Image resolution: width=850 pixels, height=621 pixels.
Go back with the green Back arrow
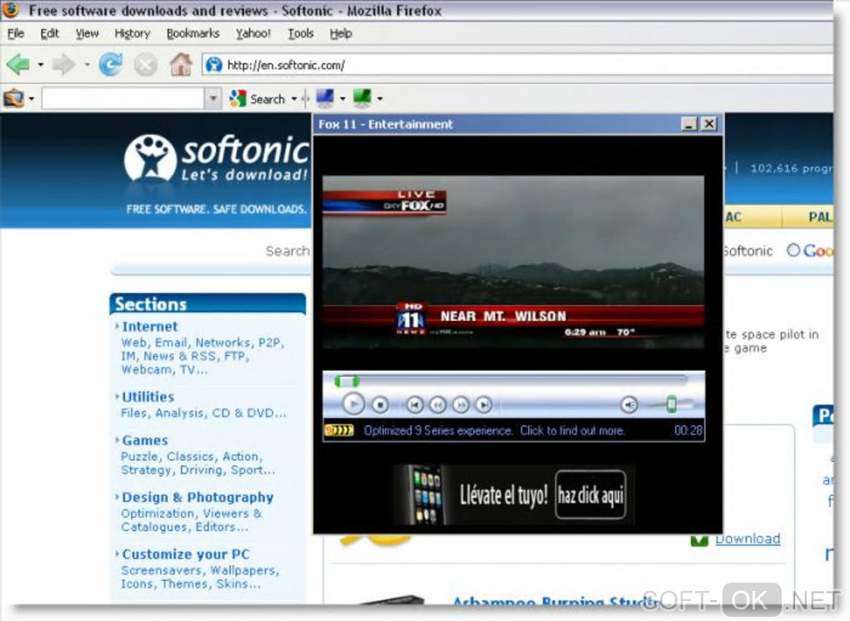tap(18, 64)
